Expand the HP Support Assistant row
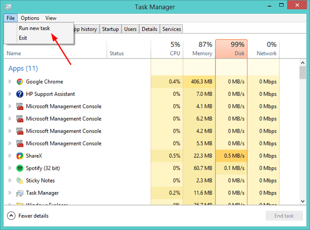This screenshot has height=230, width=310. [10, 94]
